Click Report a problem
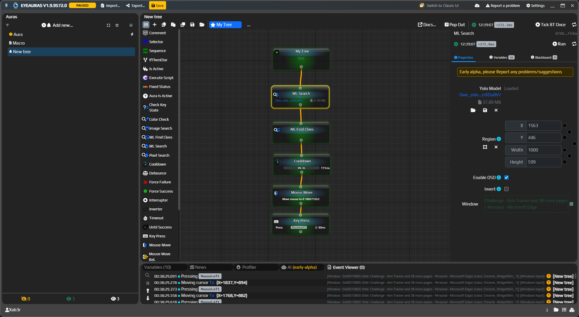Image resolution: width=579 pixels, height=317 pixels. click(503, 5)
